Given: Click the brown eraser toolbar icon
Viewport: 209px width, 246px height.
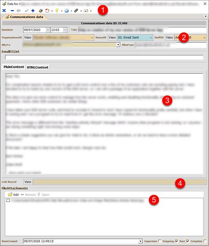Looking at the screenshot, I should click(x=41, y=11).
